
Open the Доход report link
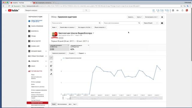coord(33,84)
